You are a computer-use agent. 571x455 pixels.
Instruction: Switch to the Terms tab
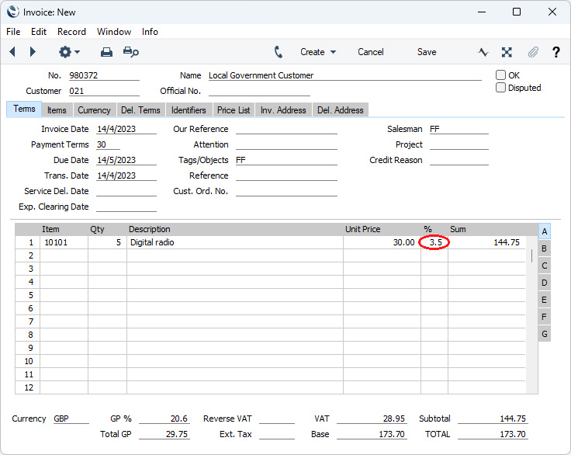24,109
